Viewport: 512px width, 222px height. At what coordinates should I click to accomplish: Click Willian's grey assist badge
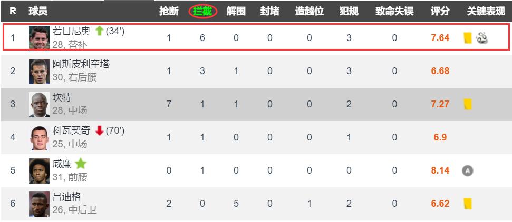467,170
